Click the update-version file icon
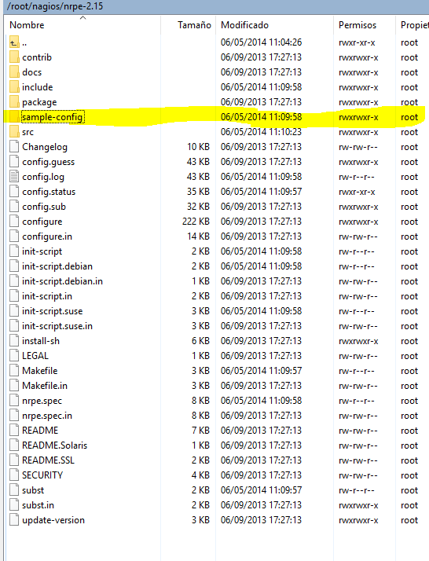This screenshot has height=561, width=429. 14,520
